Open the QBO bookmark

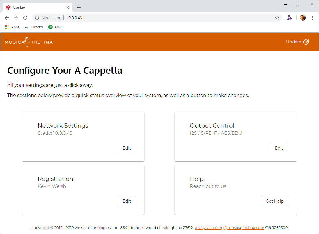point(55,27)
